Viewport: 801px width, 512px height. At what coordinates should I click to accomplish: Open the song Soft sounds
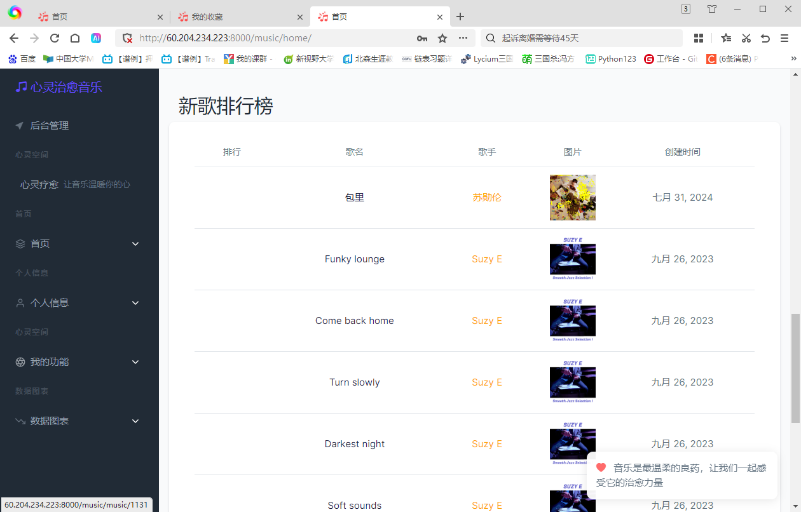tap(355, 506)
